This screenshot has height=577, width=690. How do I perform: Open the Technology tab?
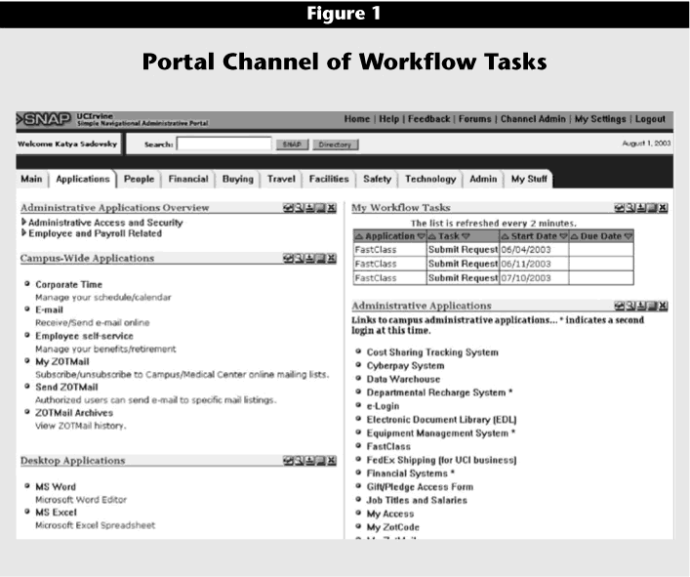[x=430, y=179]
